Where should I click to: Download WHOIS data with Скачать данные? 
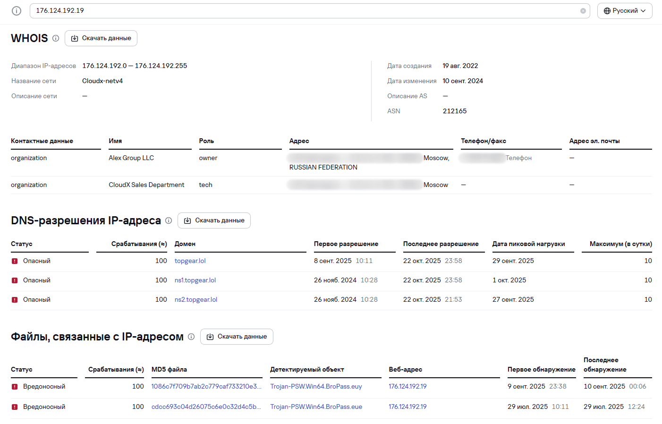tap(101, 38)
